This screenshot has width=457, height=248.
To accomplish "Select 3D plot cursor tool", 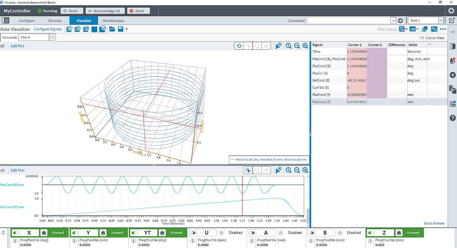I will pyautogui.click(x=248, y=46).
